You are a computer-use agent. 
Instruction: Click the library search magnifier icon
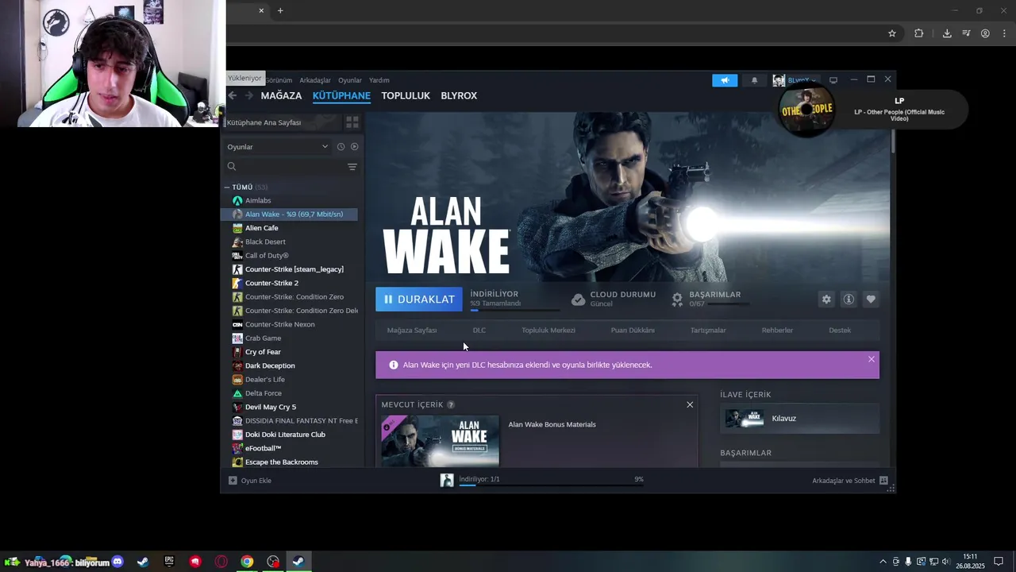point(232,167)
